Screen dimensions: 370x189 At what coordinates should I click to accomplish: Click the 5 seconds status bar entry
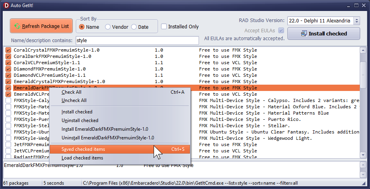[54, 183]
